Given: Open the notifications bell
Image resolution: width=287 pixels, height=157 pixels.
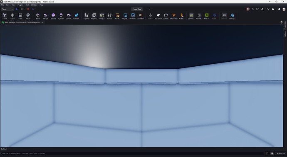Looking at the screenshot, I should coord(279,9).
